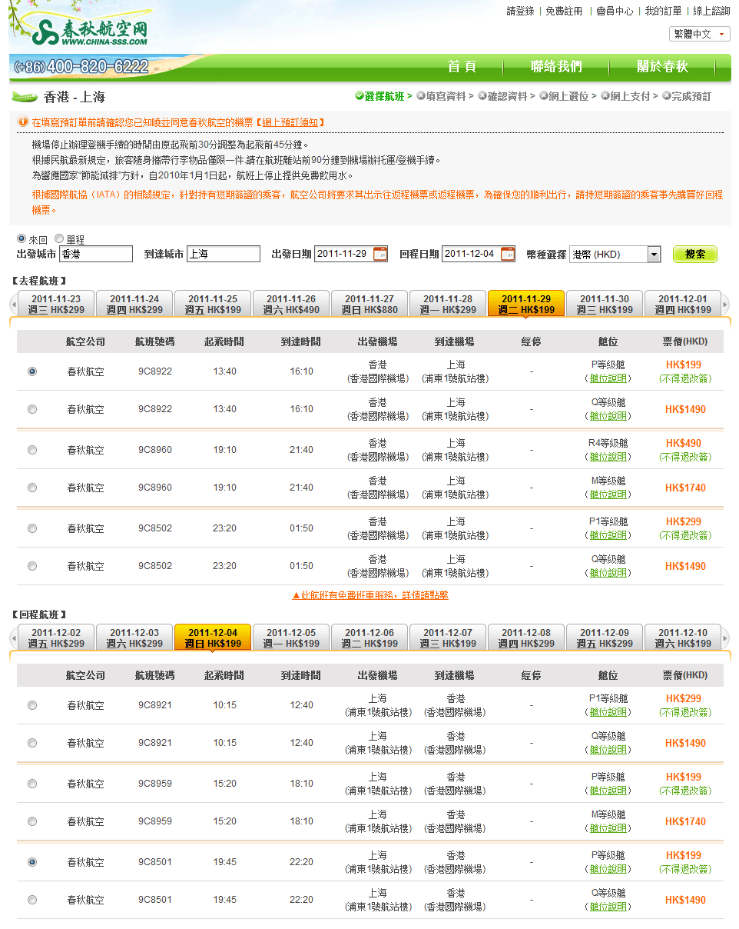
Task: Click the 出發城市 departure city input field
Action: [96, 254]
